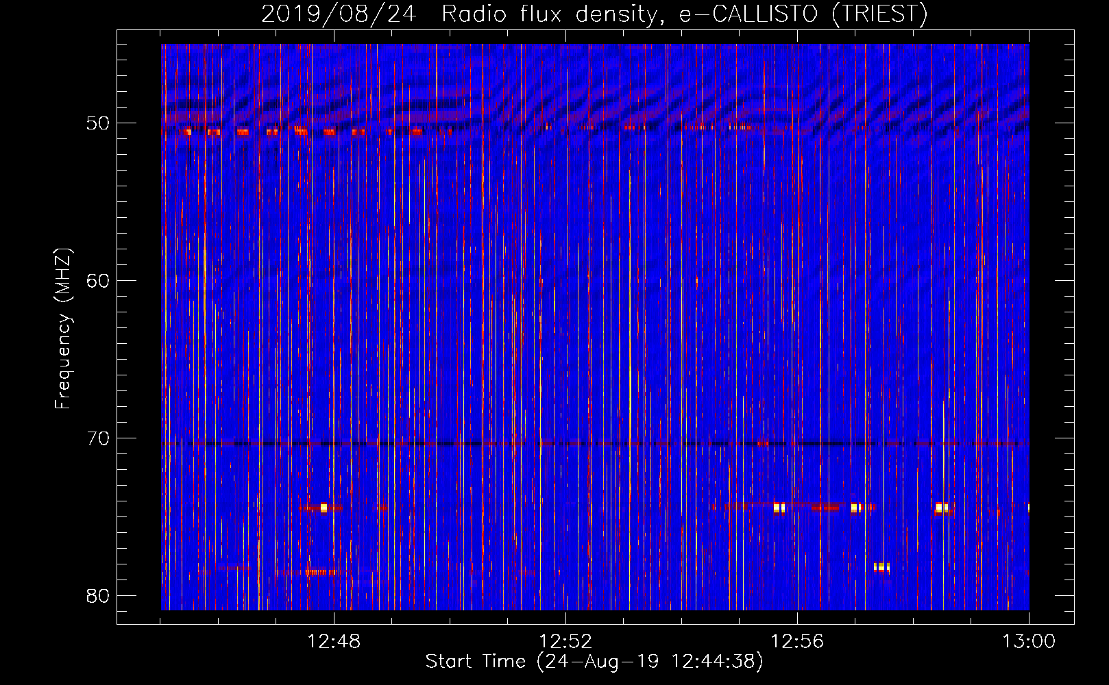Click the 12:52 time tick label

click(x=565, y=642)
